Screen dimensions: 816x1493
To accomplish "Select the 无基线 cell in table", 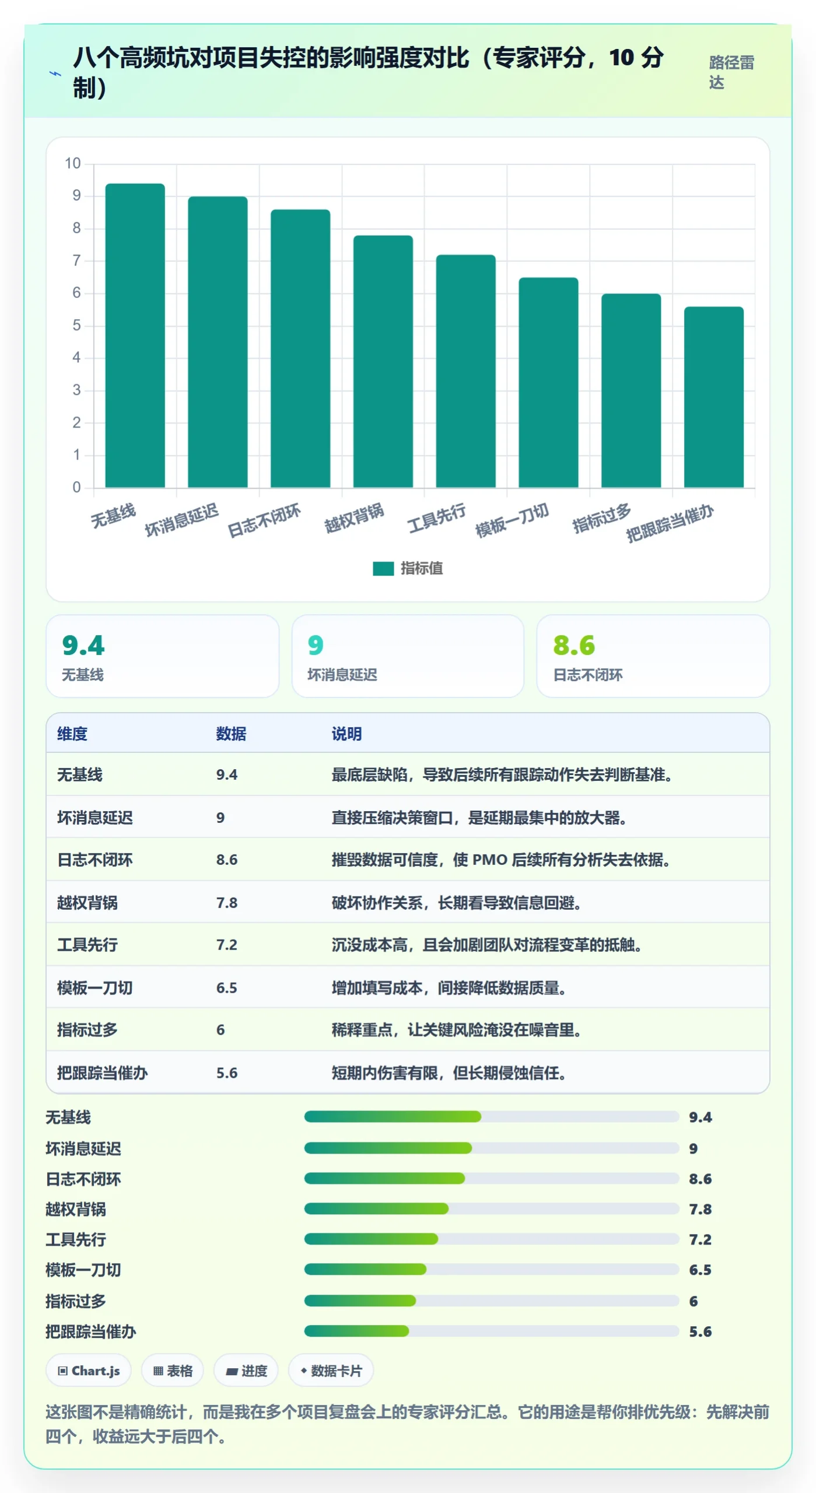I will coord(80,774).
